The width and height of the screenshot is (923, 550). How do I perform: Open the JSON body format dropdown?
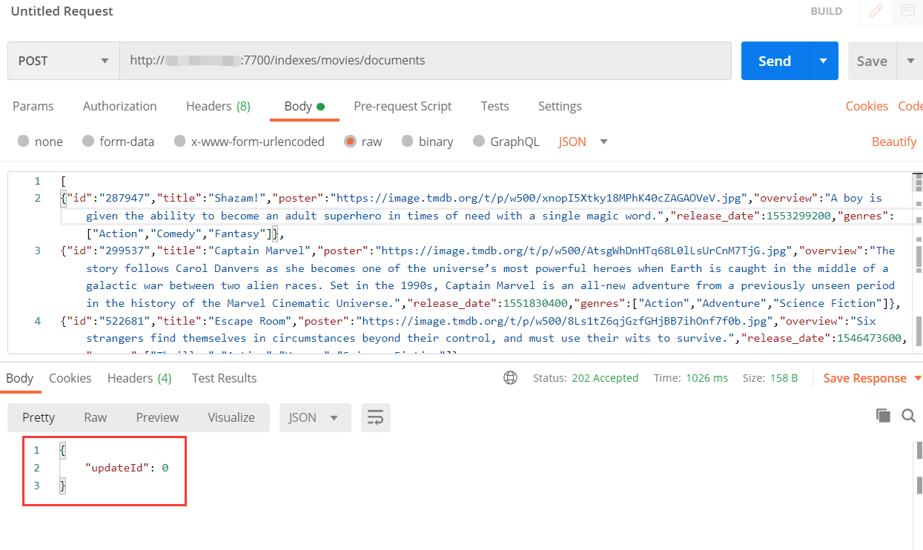(583, 141)
